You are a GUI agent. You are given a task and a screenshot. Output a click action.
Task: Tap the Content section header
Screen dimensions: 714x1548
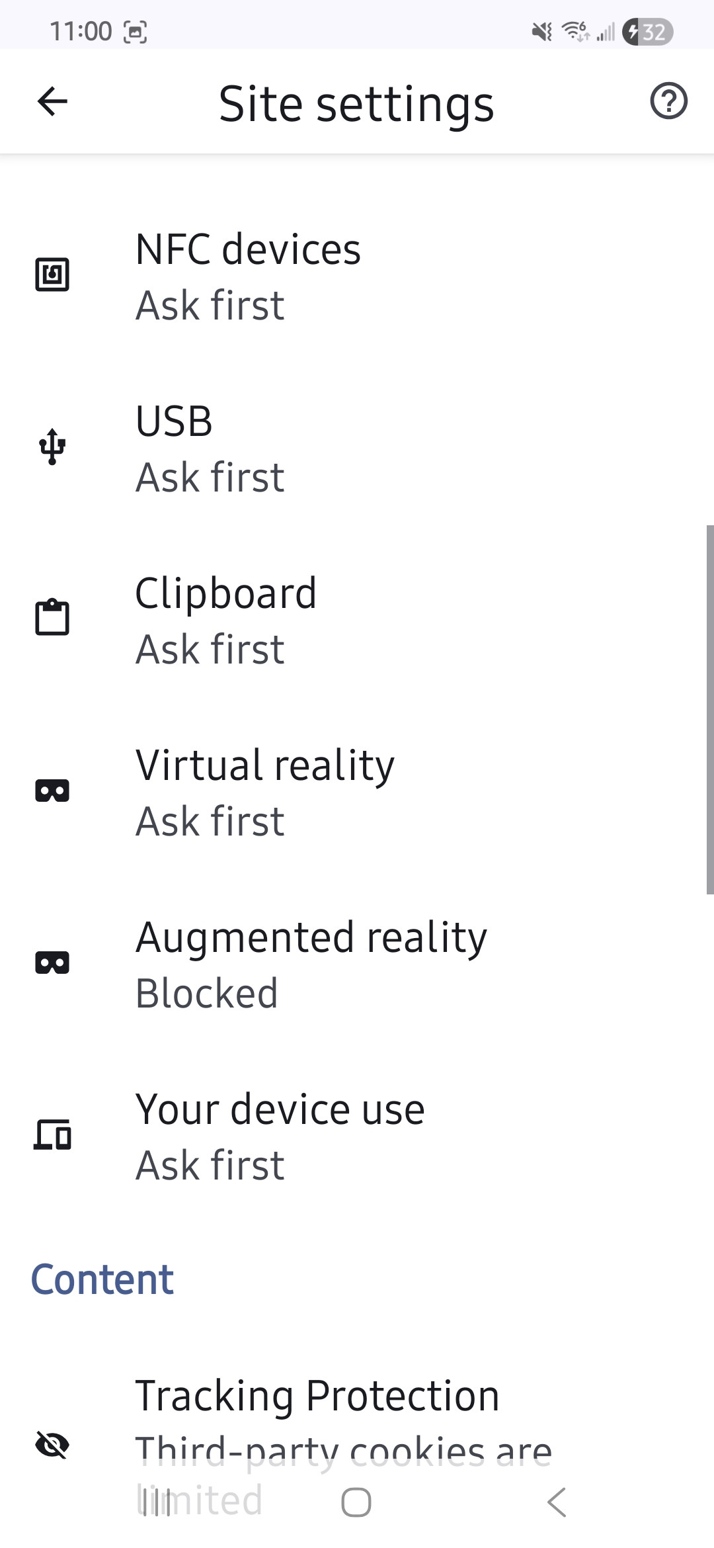102,1279
